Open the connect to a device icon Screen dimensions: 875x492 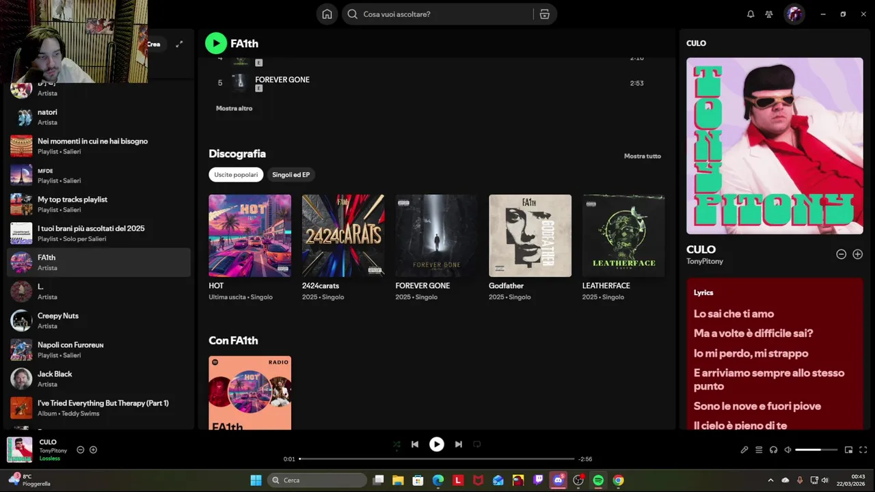(773, 450)
